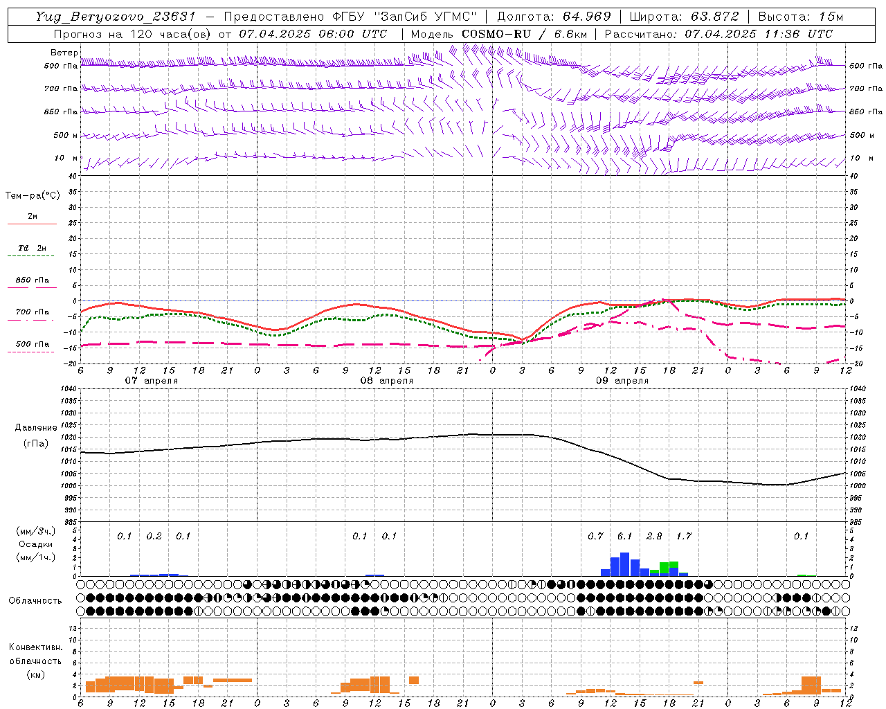Click the date label 07 апреля
Screen dimensions: 886x709
(151, 381)
